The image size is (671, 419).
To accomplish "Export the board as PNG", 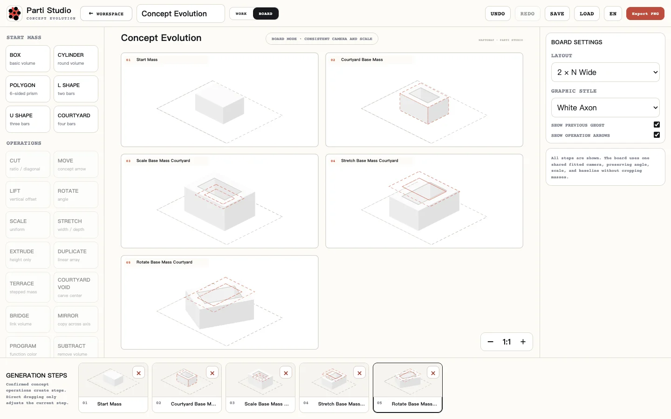I will tap(645, 14).
